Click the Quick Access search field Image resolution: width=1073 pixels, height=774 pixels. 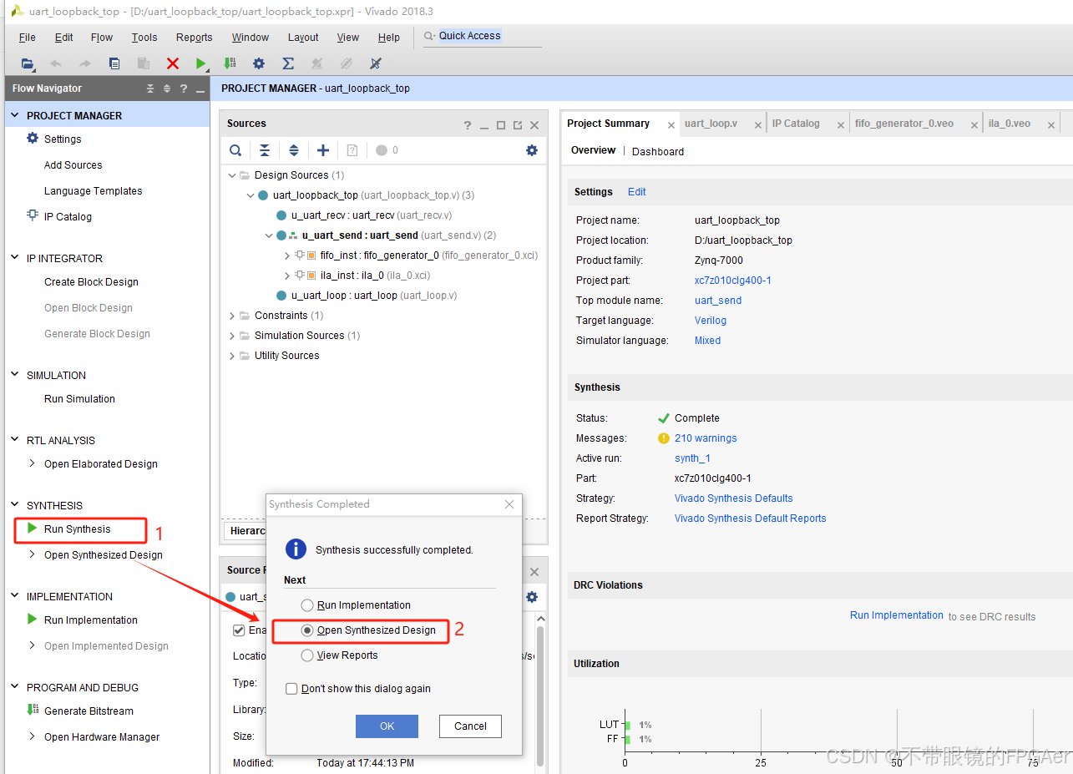[483, 36]
